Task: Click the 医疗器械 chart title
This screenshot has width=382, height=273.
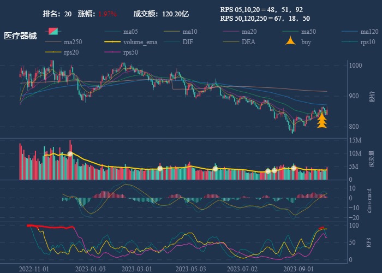Action: click(x=20, y=36)
